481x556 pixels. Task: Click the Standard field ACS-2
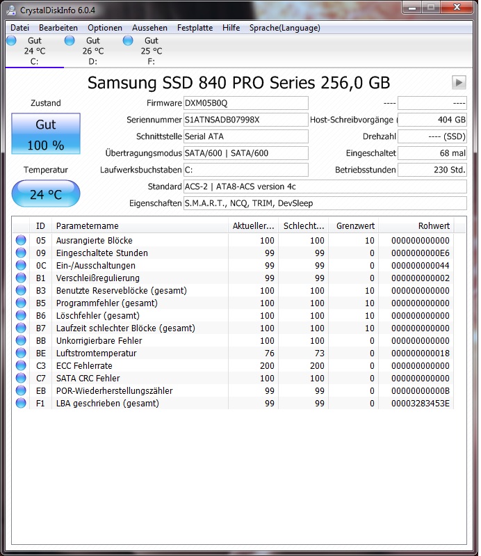point(325,186)
